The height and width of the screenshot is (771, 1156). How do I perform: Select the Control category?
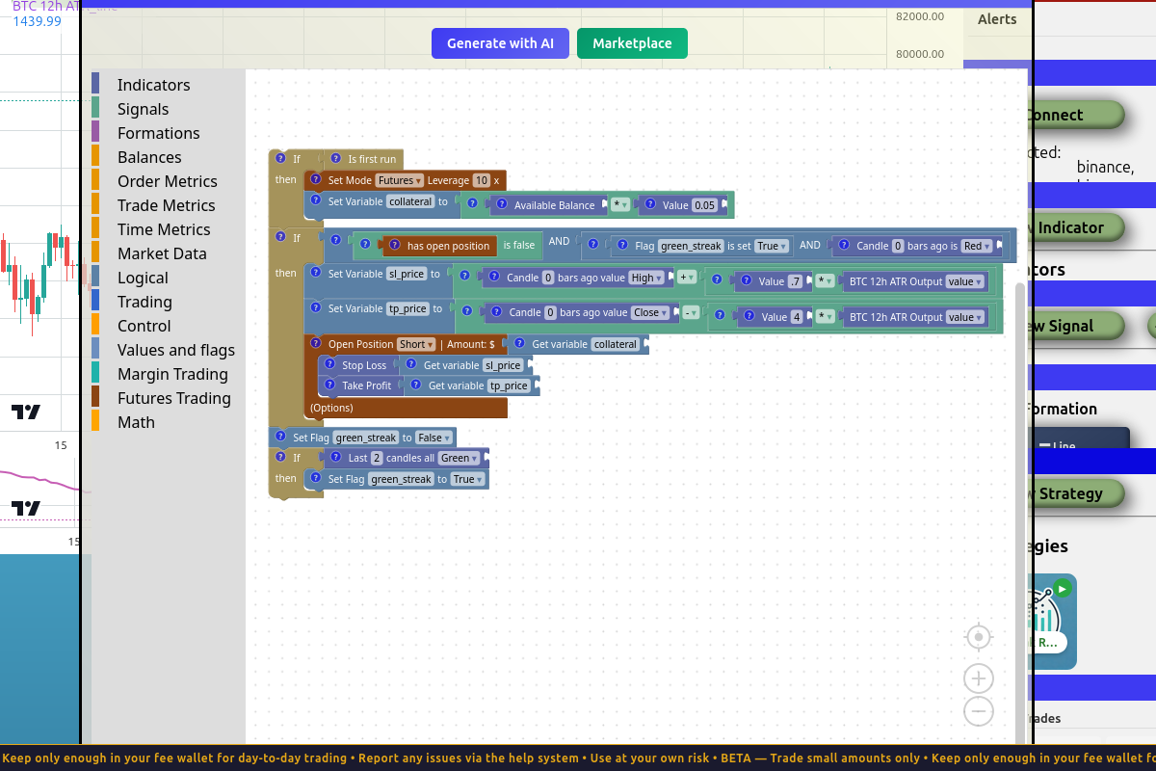[x=144, y=326]
